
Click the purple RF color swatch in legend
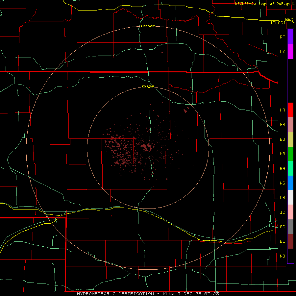(x=290, y=37)
